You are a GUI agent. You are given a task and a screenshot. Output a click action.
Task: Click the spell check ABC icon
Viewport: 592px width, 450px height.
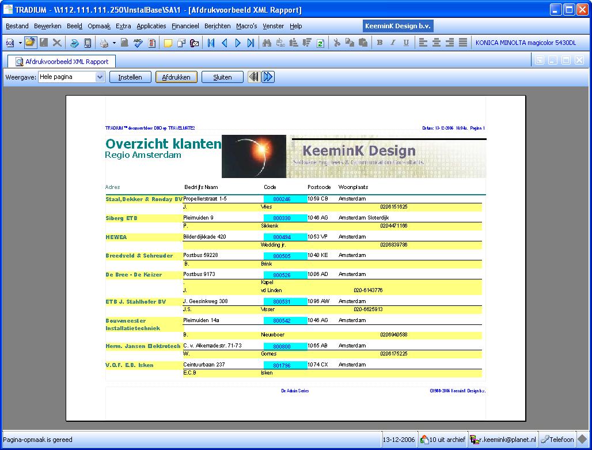coord(138,43)
